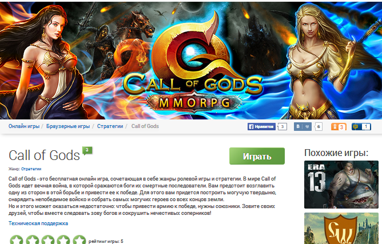Click the Стратегии genre link under title
The image size is (382, 244).
point(31,169)
